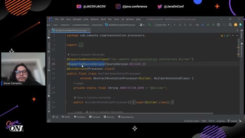
Task: Open the Window menu
Action: [x=130, y=19]
